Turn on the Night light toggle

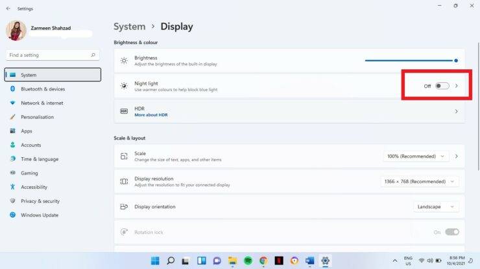pyautogui.click(x=442, y=86)
